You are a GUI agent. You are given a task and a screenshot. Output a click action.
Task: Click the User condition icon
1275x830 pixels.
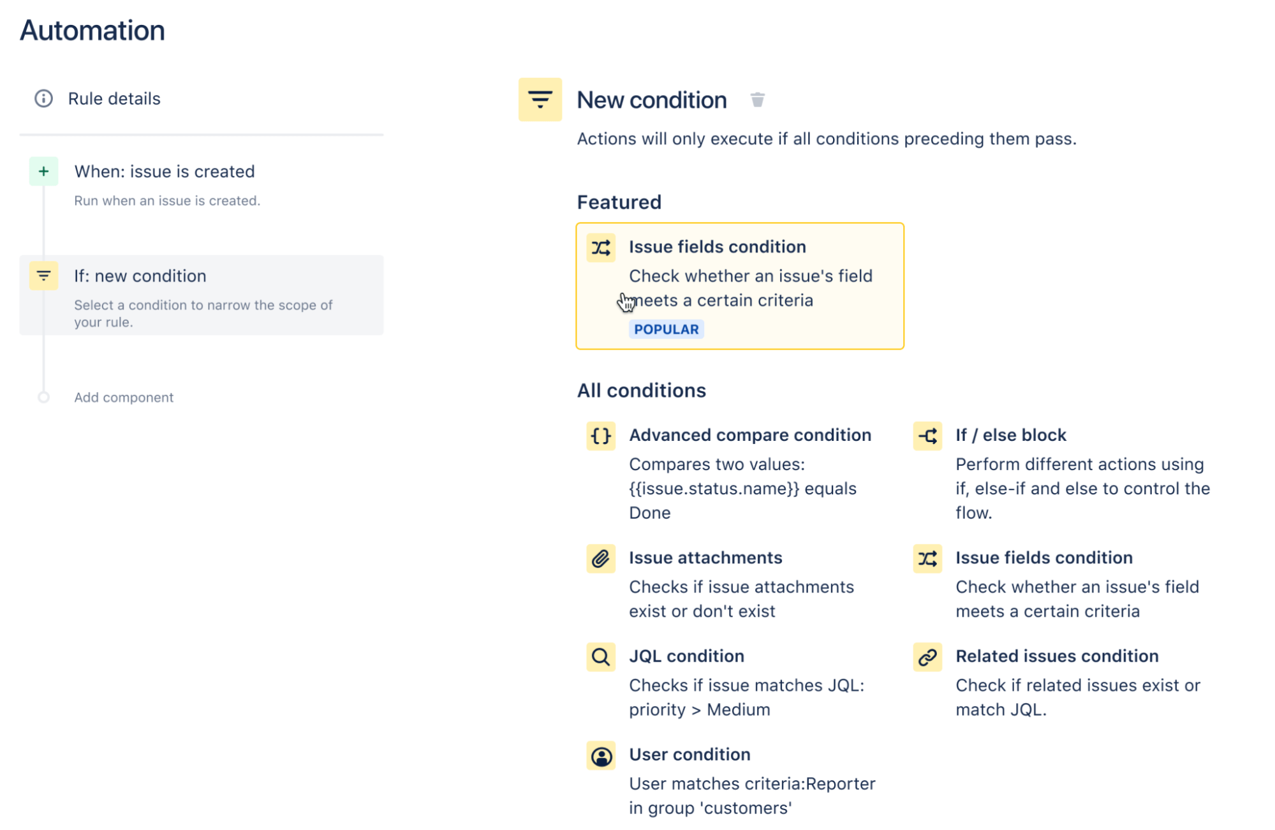601,754
